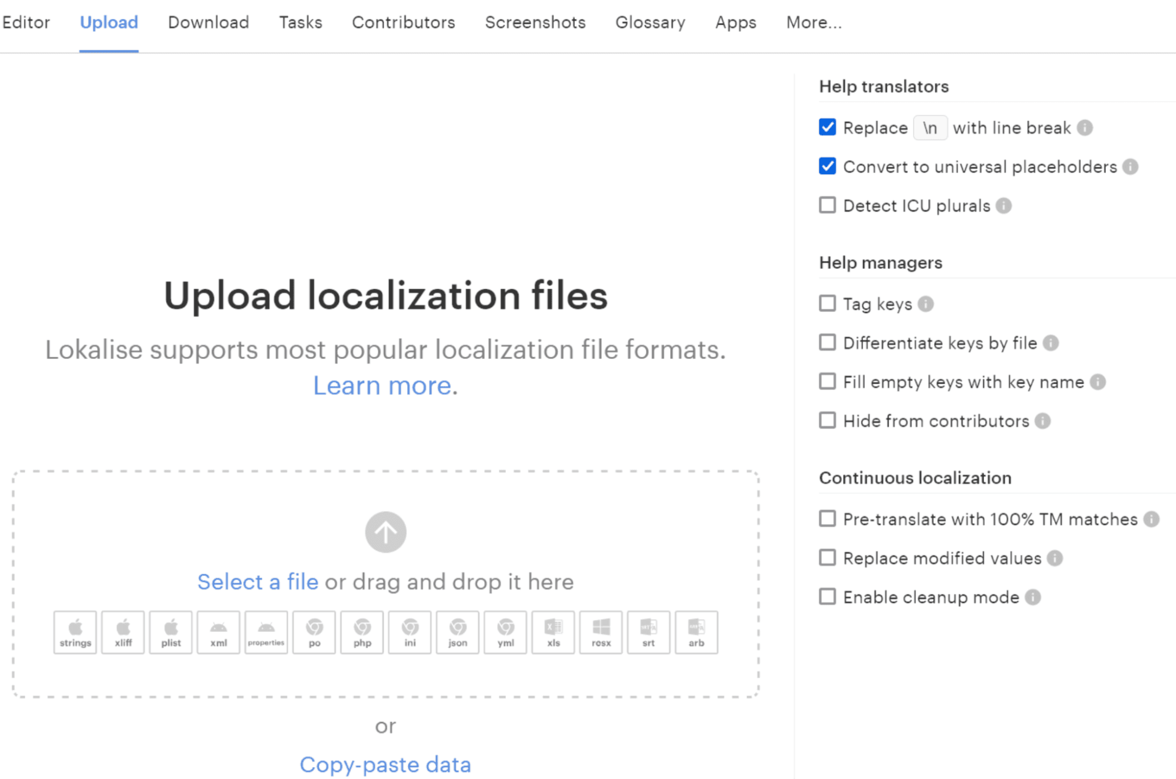
Task: Click the json file format icon
Action: 458,632
